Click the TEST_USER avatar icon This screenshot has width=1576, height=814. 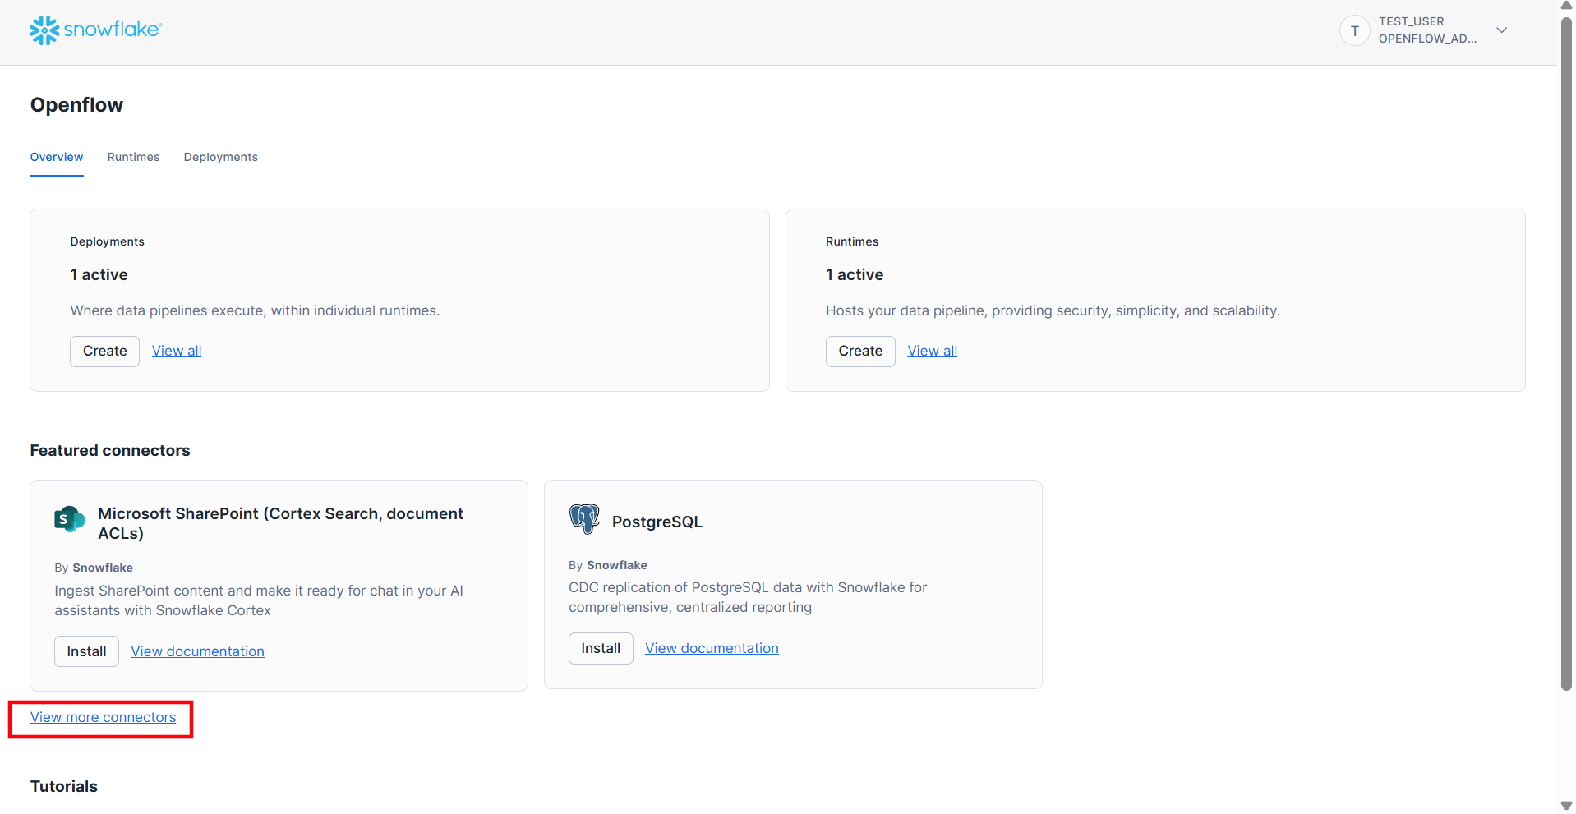pos(1355,31)
